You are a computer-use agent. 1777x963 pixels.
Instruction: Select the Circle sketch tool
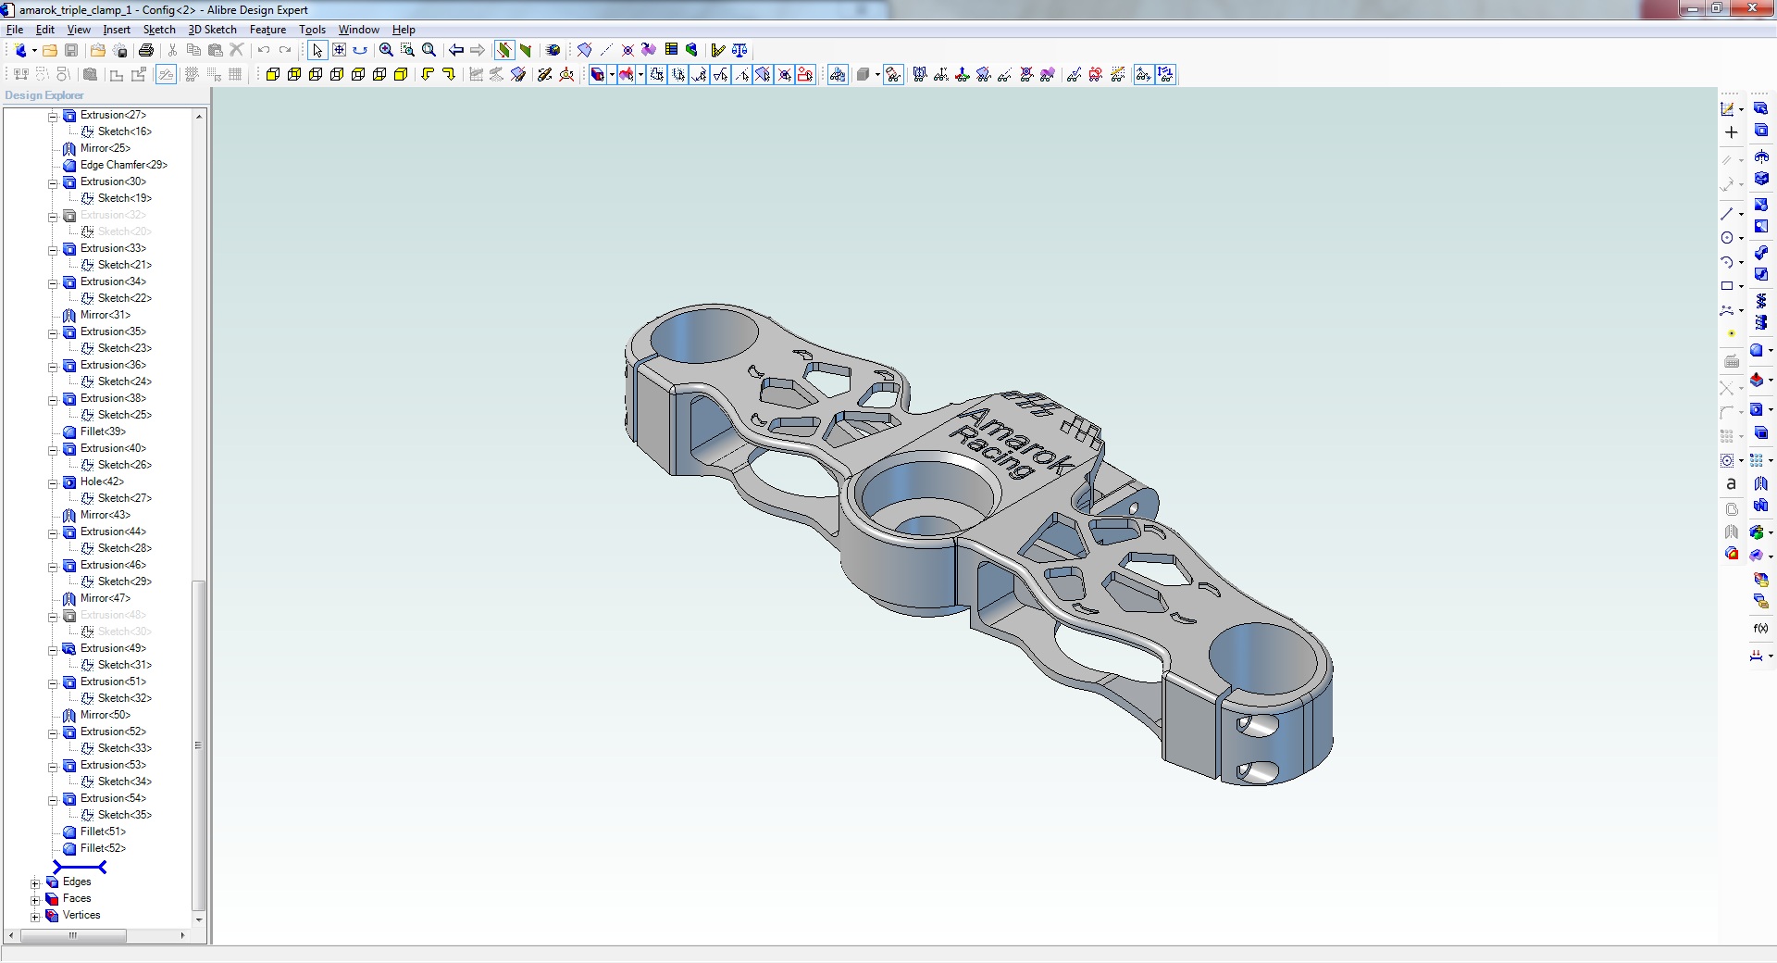click(x=1727, y=238)
